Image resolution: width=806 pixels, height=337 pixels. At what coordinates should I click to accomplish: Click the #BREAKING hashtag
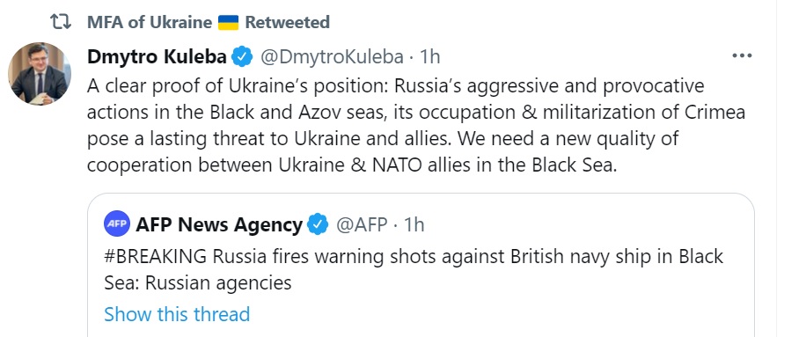tap(155, 256)
